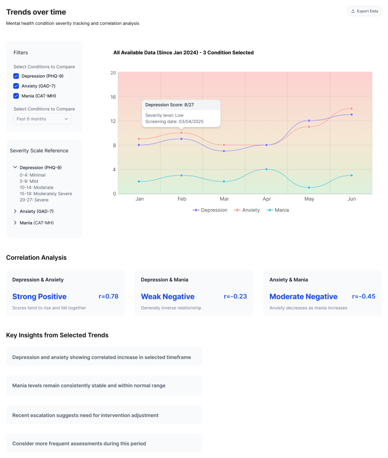Click the 15-19: Moderately Severe scale entry
The image size is (388, 458).
[46, 194]
